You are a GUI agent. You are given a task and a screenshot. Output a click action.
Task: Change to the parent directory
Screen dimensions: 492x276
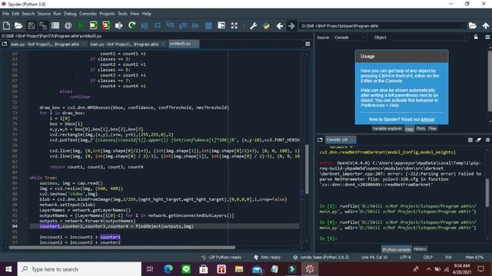point(485,25)
